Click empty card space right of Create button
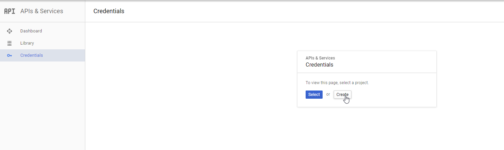Viewport: 504px width, 150px height. (393, 95)
